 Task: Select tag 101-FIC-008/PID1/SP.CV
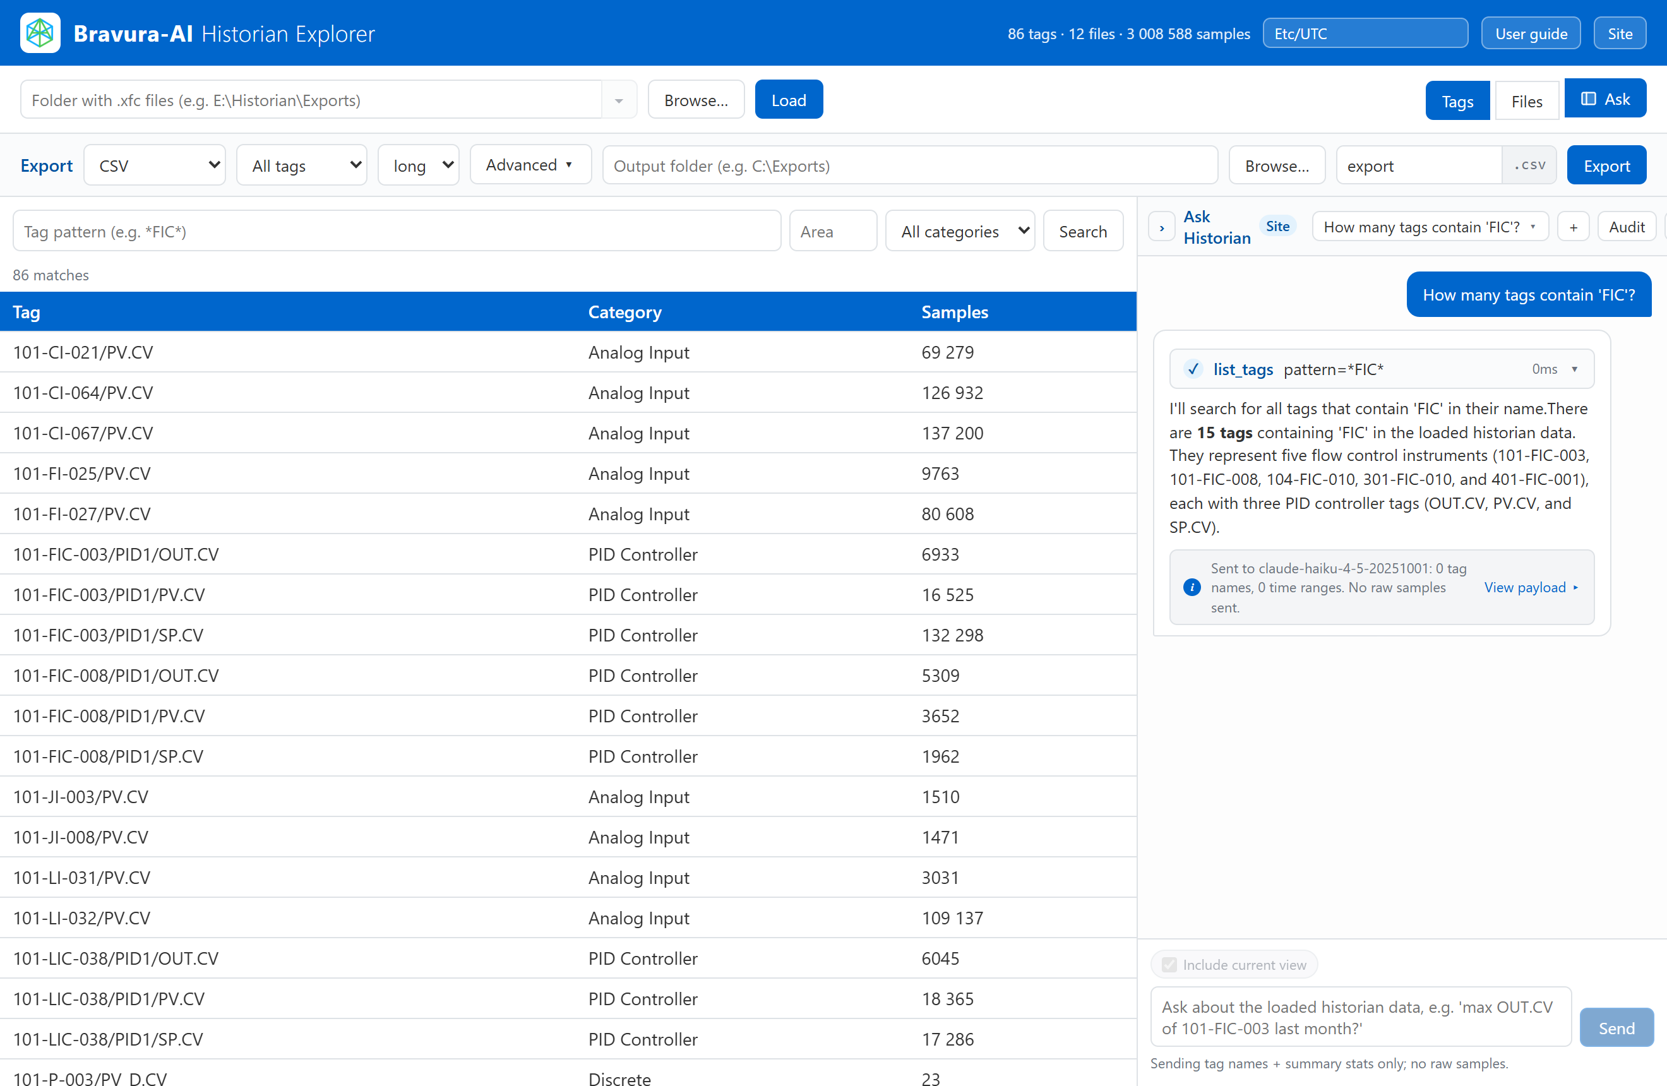(567, 756)
